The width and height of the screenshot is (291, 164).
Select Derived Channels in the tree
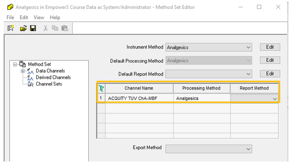coord(53,77)
